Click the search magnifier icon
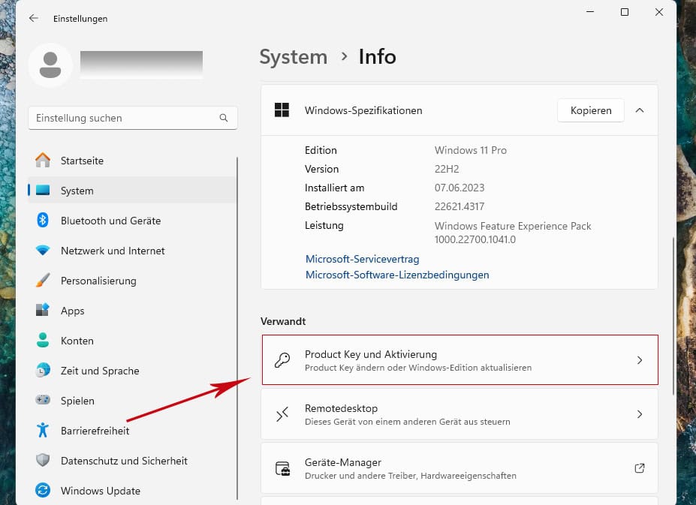 (x=224, y=118)
